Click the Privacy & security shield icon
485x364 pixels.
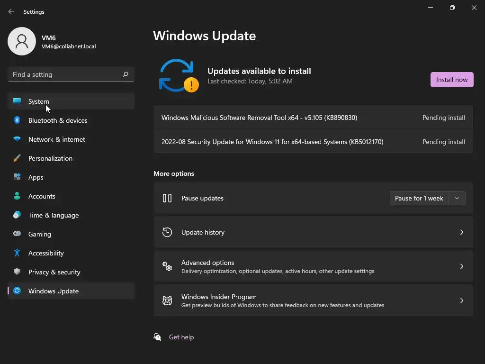tap(17, 272)
